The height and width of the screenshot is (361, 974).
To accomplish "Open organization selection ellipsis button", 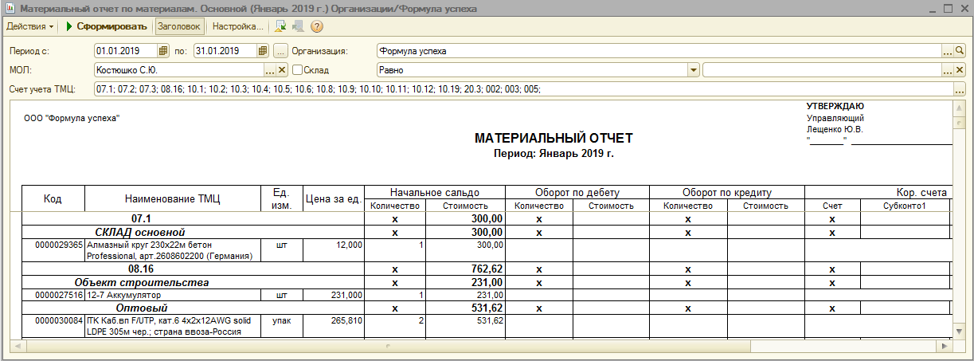I will tap(947, 51).
